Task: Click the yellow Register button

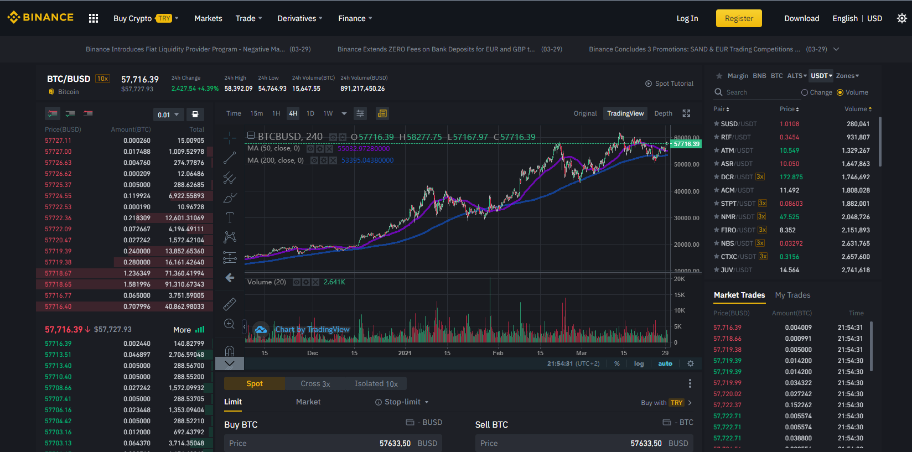Action: click(739, 18)
